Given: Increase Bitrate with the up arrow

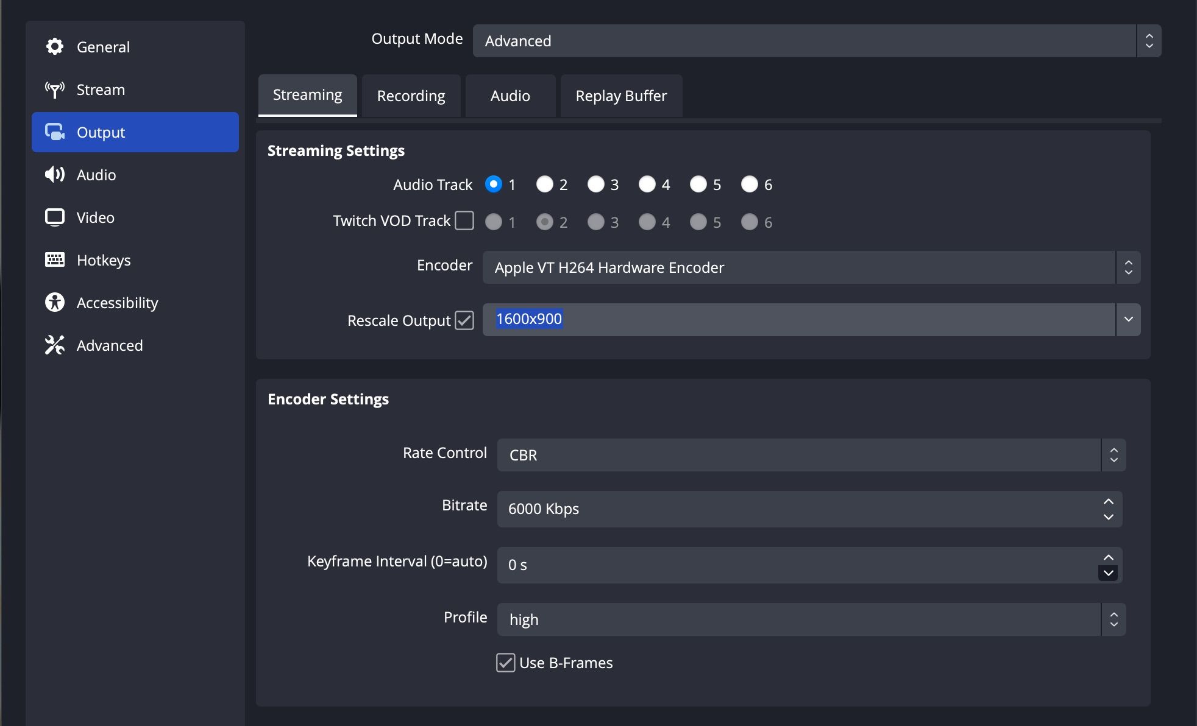Looking at the screenshot, I should [1109, 502].
